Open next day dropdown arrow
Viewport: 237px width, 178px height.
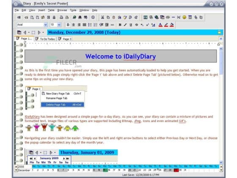point(43,32)
